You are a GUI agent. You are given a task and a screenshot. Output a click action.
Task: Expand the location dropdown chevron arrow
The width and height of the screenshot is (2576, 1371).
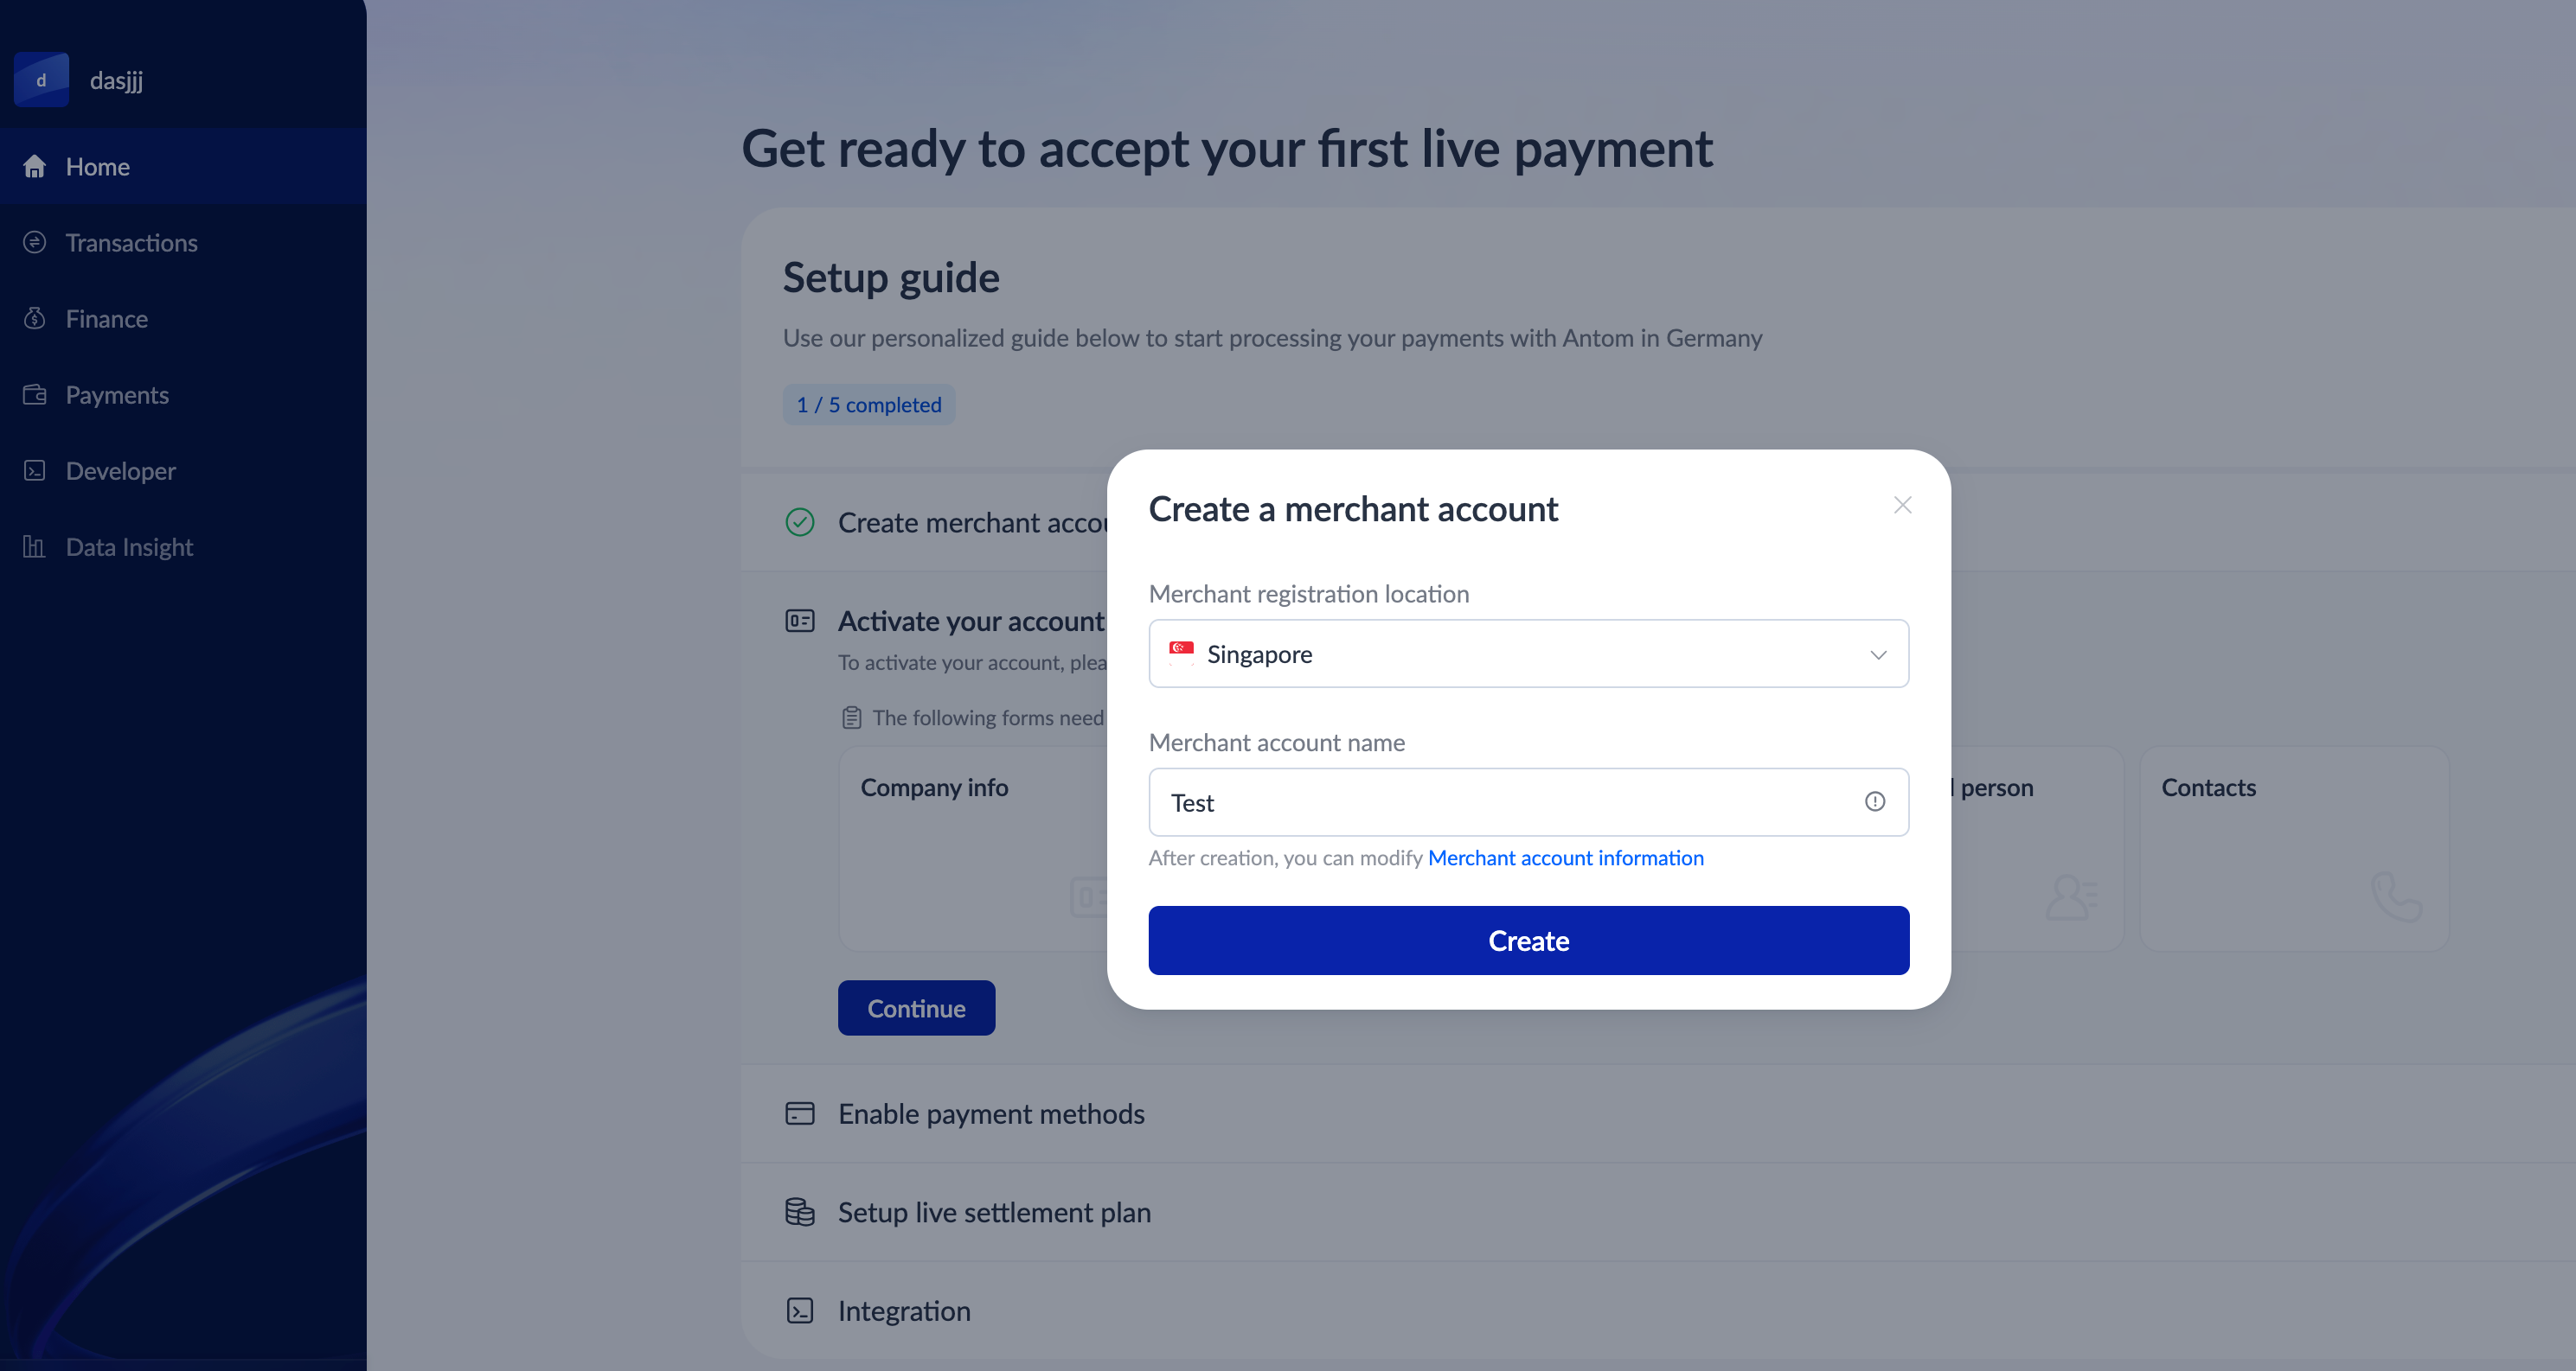click(1878, 654)
